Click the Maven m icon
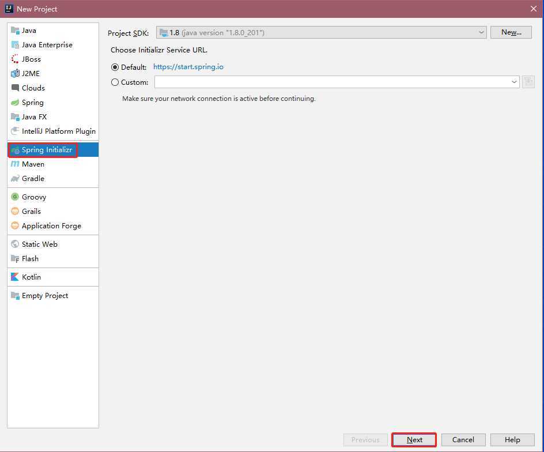This screenshot has width=544, height=452. [15, 164]
